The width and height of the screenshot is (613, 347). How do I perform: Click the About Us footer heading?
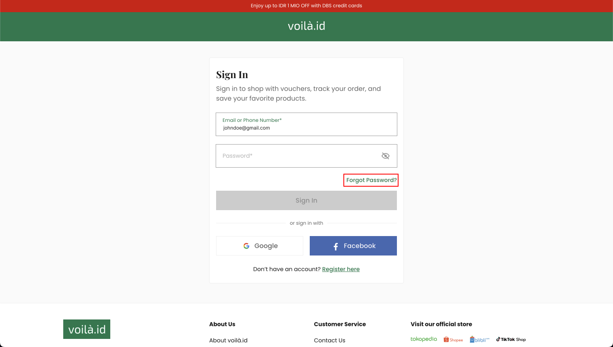click(222, 324)
